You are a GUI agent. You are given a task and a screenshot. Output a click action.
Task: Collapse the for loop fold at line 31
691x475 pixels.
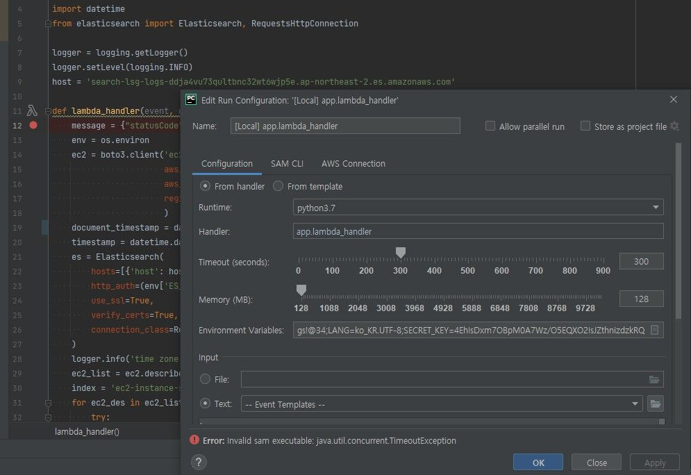click(48, 403)
